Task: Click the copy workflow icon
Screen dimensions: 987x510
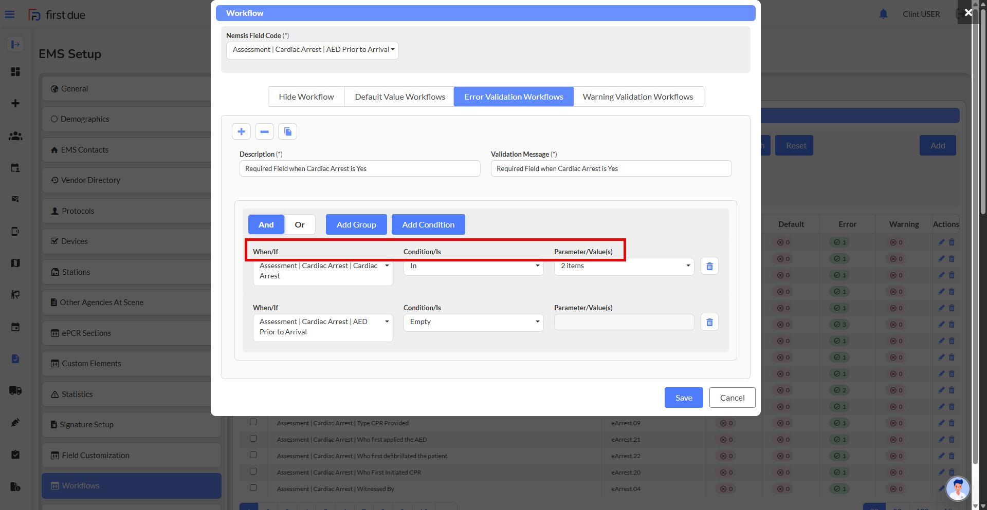Action: (x=287, y=131)
